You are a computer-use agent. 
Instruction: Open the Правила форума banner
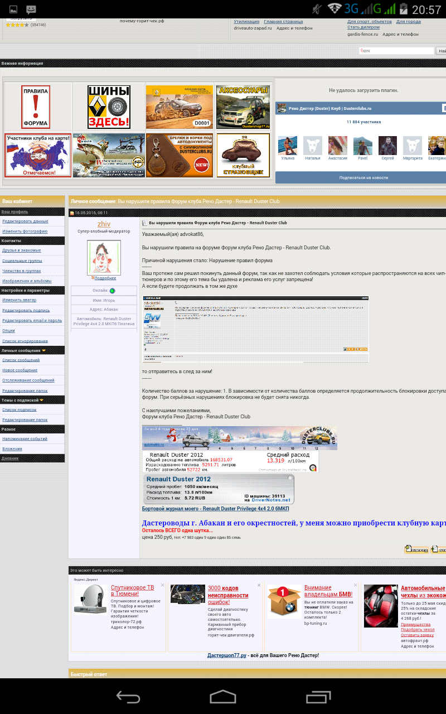click(x=35, y=107)
